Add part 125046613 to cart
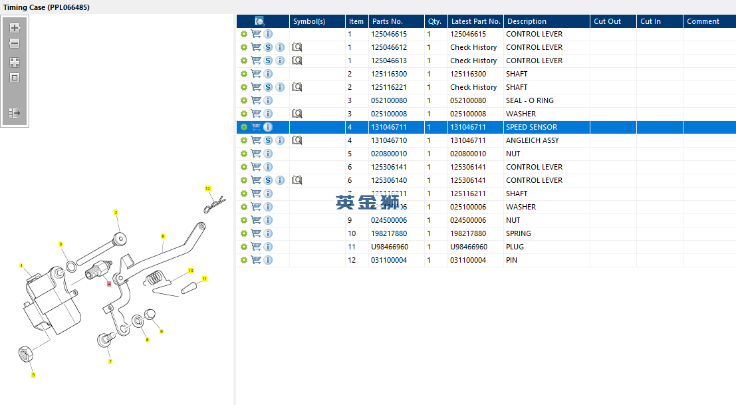 (x=256, y=61)
